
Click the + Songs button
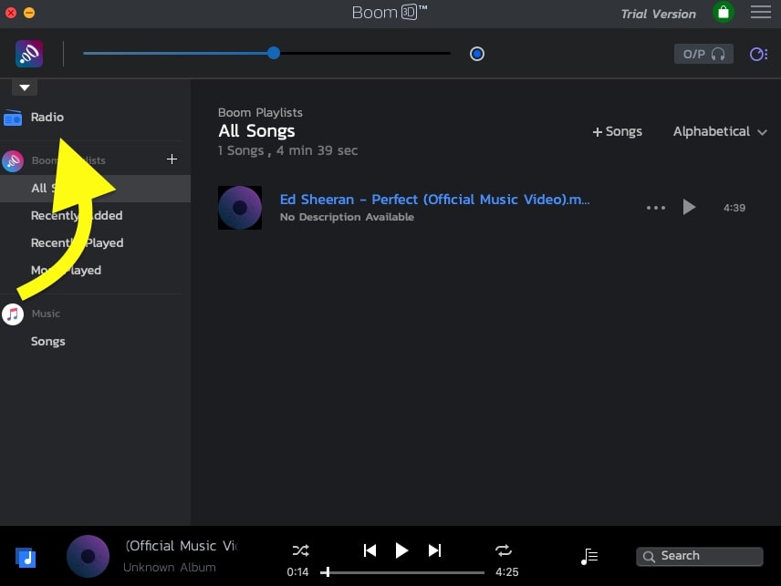(x=617, y=131)
